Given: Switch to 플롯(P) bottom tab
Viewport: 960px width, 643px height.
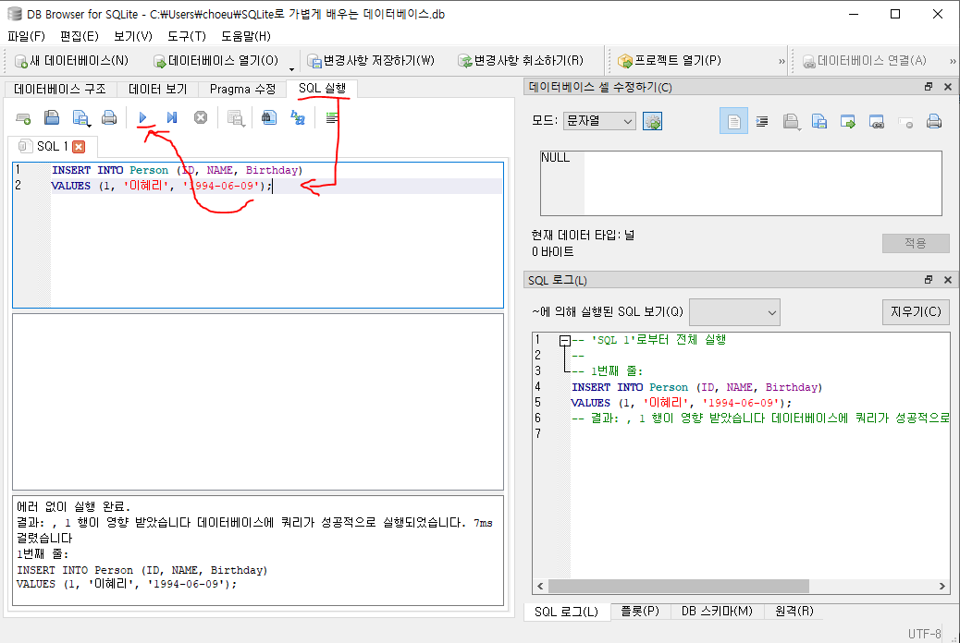Looking at the screenshot, I should (640, 612).
